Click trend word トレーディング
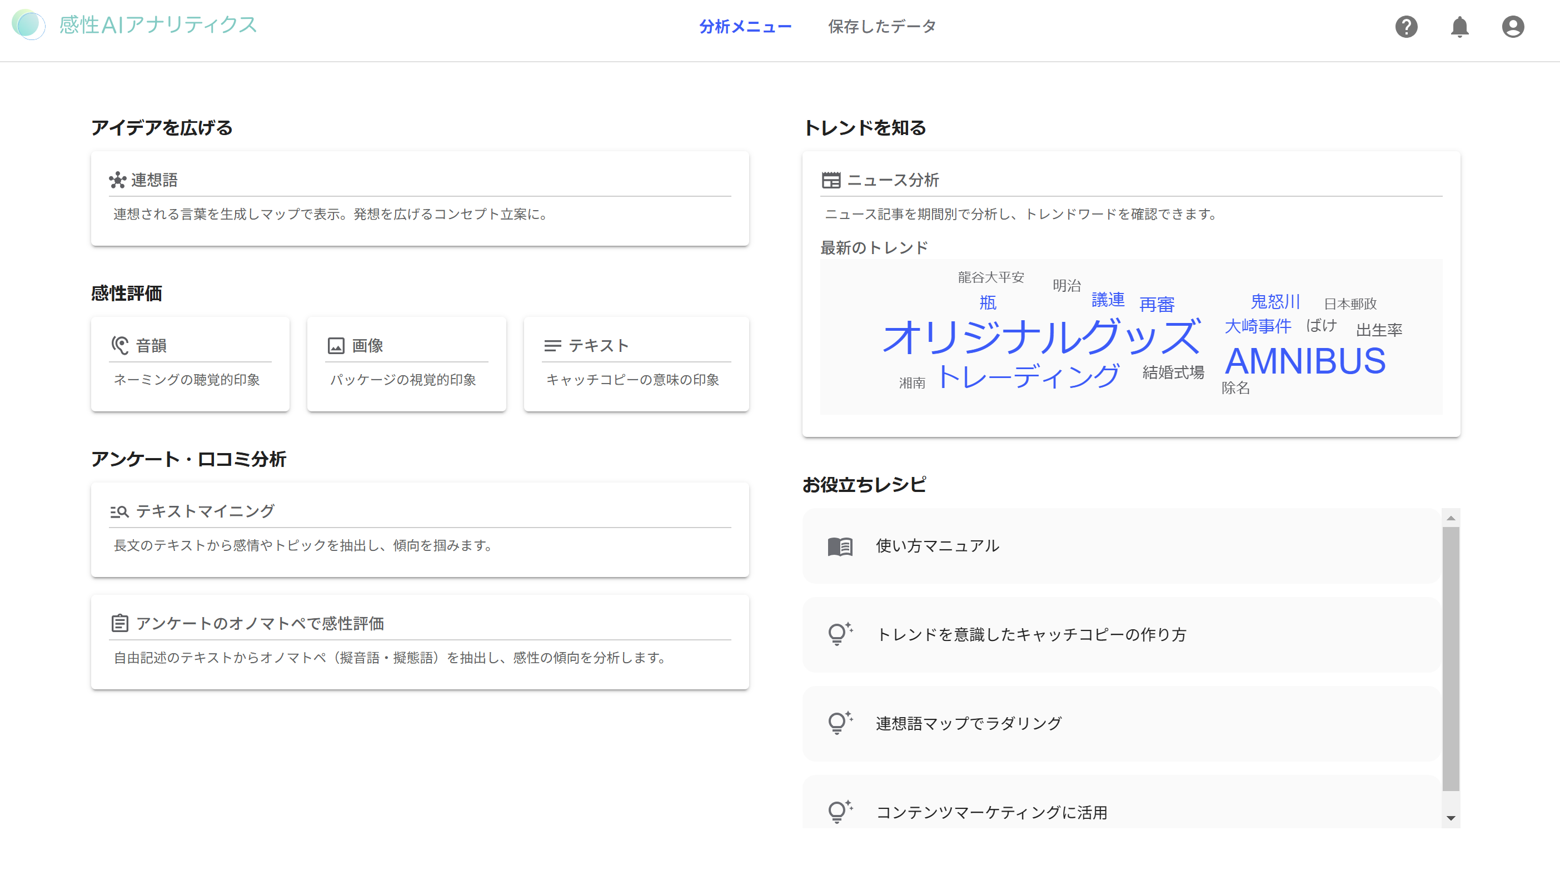This screenshot has height=875, width=1560. pos(1028,376)
